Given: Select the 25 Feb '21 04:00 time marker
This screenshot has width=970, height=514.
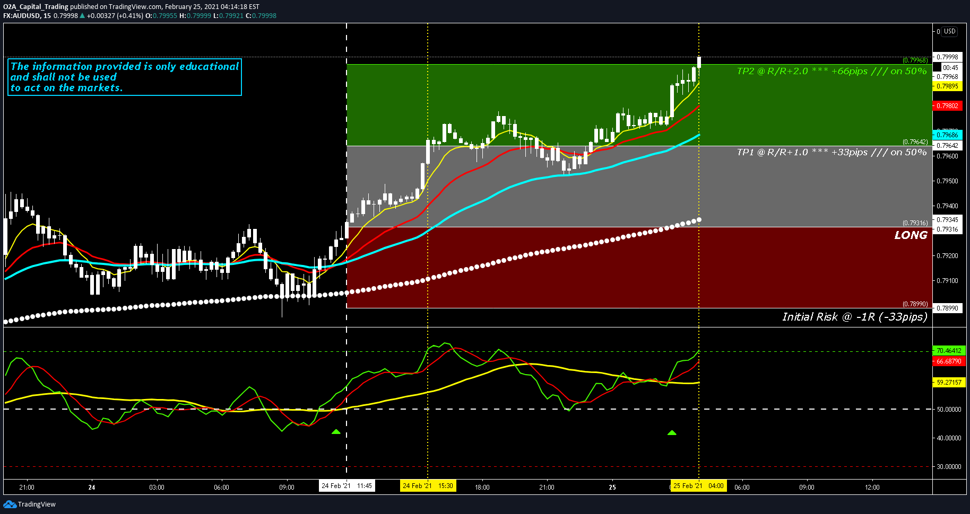Looking at the screenshot, I should 698,486.
